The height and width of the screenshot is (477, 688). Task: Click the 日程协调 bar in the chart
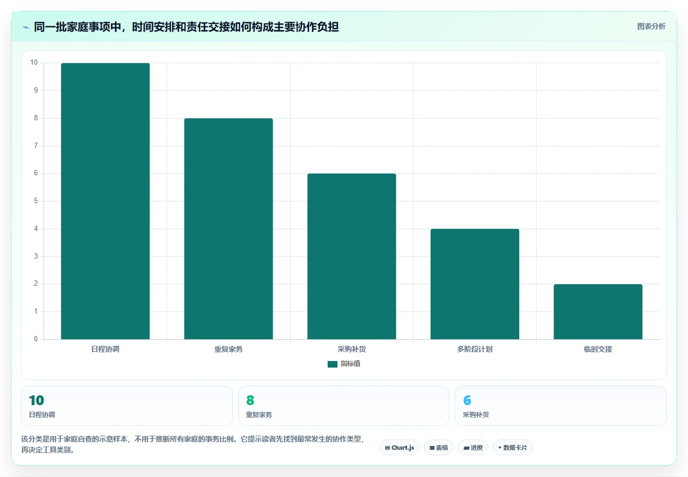pos(105,201)
